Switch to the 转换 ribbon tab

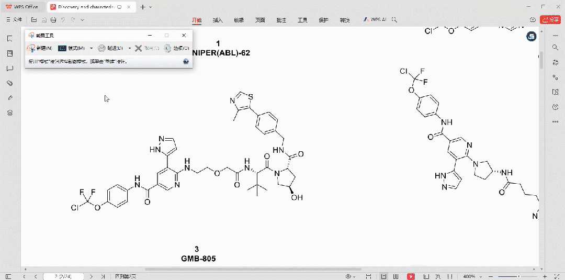[x=345, y=20]
